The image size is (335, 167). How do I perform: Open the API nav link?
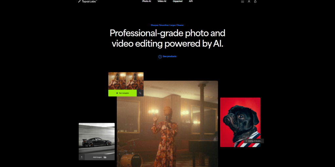click(191, 1)
